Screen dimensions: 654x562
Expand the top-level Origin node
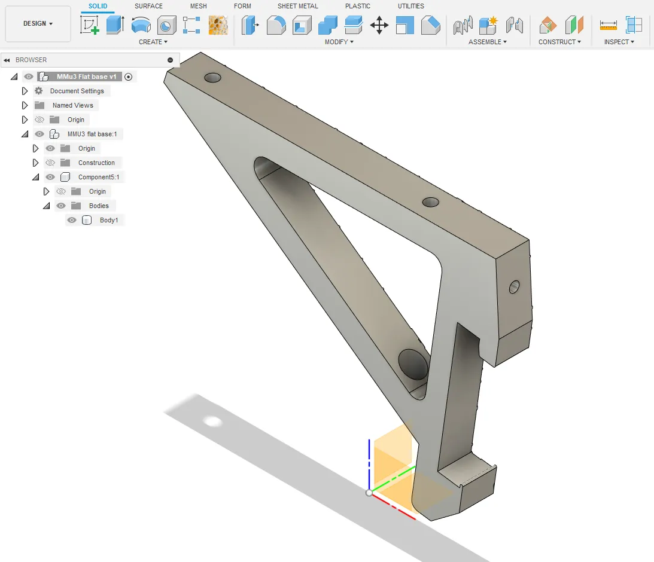pyautogui.click(x=25, y=120)
